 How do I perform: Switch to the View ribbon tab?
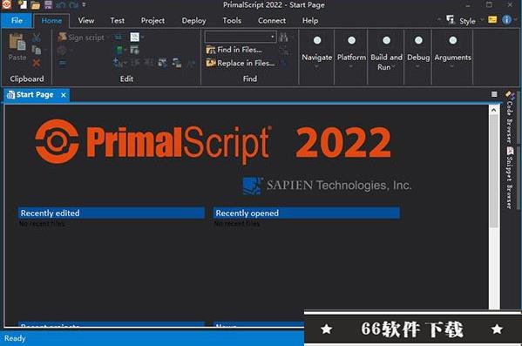(86, 21)
